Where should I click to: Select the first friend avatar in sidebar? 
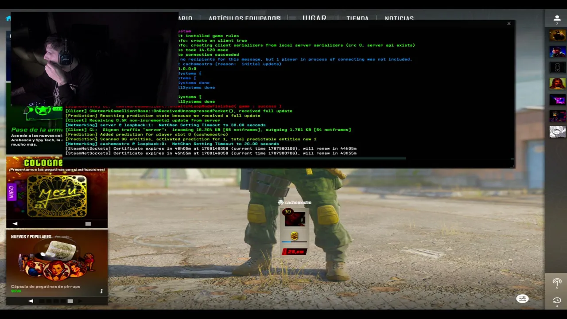click(557, 35)
